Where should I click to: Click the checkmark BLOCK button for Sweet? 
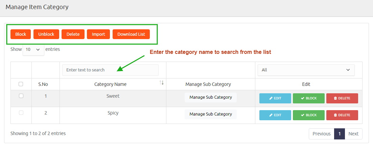(309, 98)
